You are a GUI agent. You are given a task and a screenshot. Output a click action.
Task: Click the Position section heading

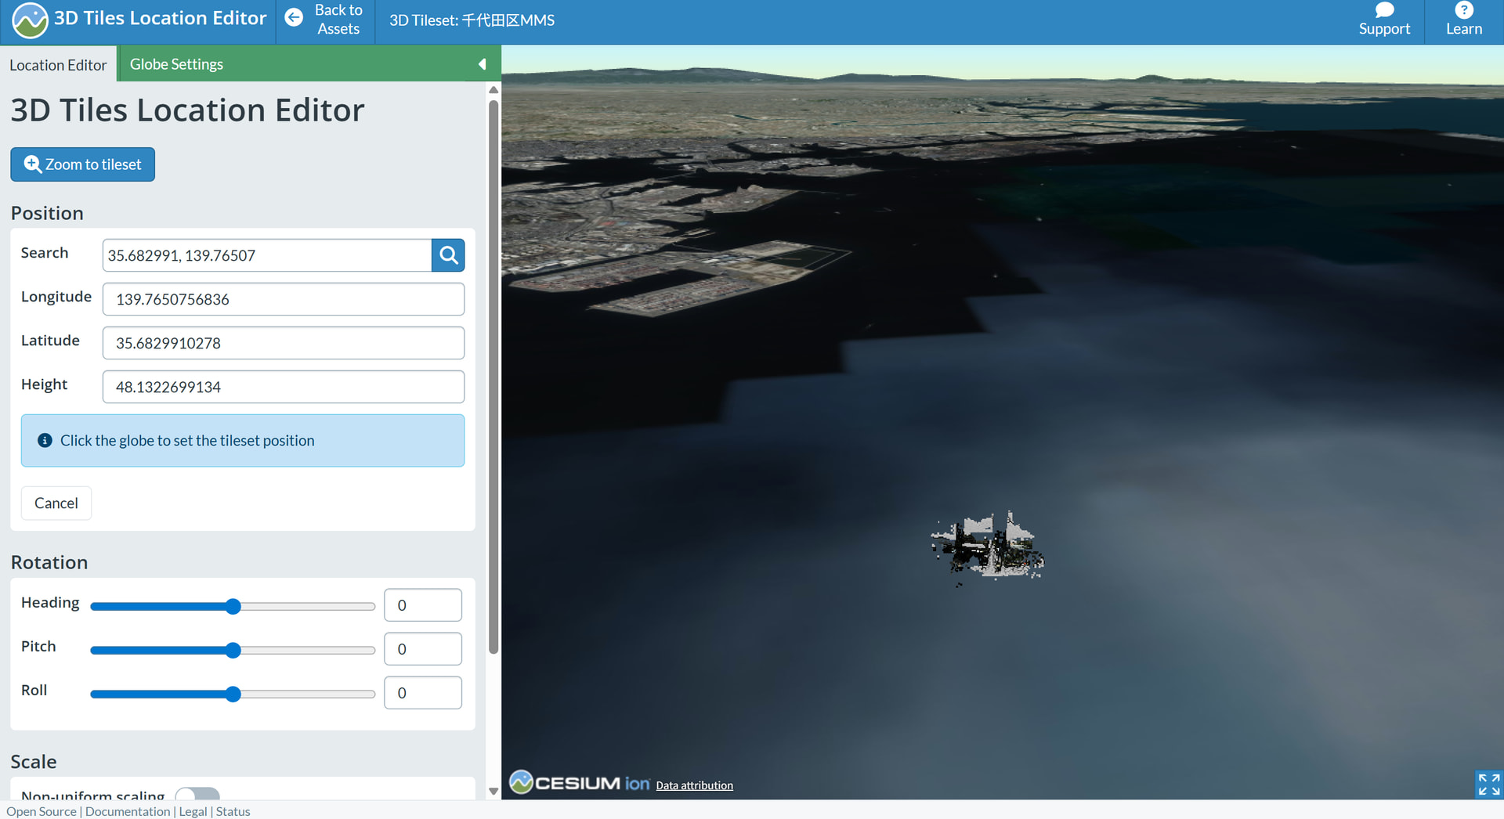47,213
